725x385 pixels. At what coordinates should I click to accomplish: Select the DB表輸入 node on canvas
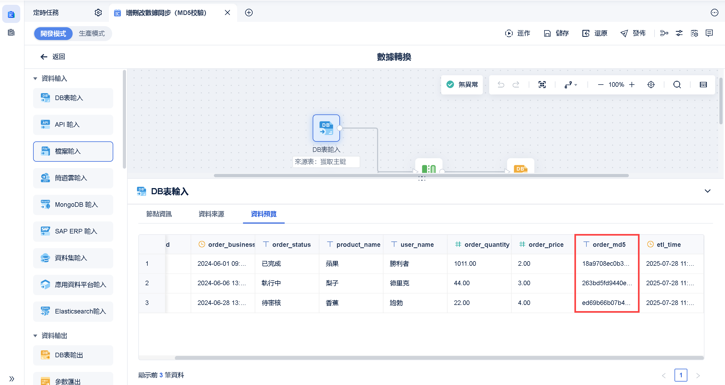pos(326,128)
